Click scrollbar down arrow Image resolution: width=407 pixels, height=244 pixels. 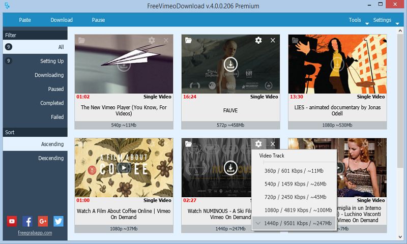coord(400,237)
